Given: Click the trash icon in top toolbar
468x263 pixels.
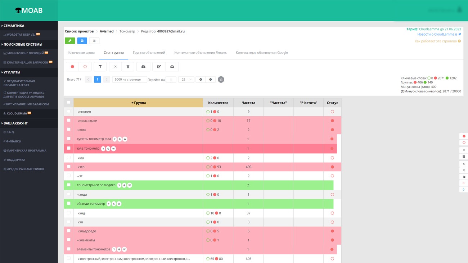Looking at the screenshot, I should tap(128, 67).
